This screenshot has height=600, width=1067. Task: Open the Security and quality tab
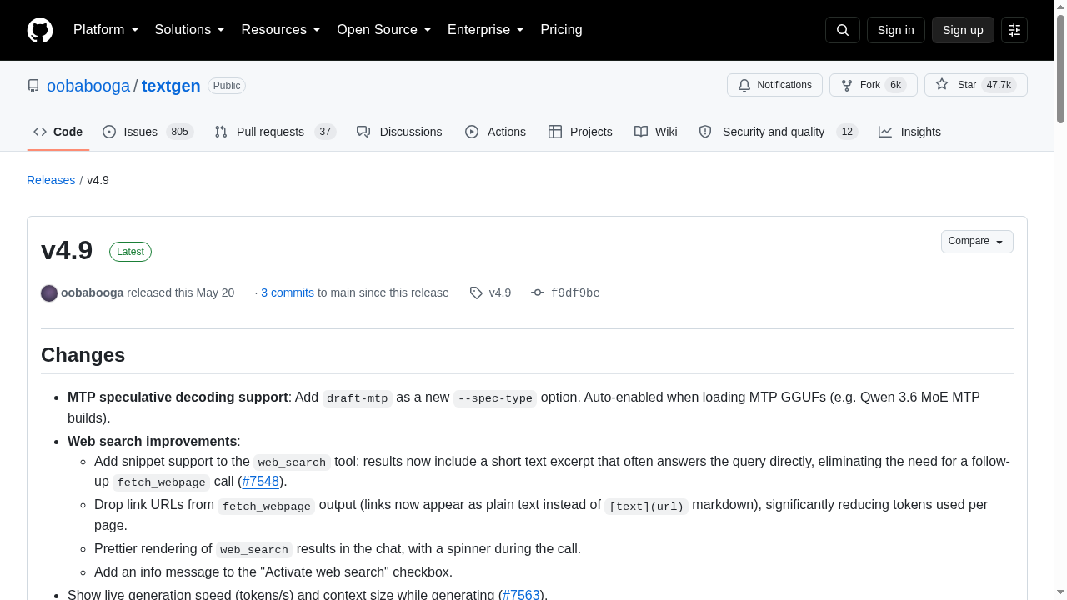(x=779, y=132)
